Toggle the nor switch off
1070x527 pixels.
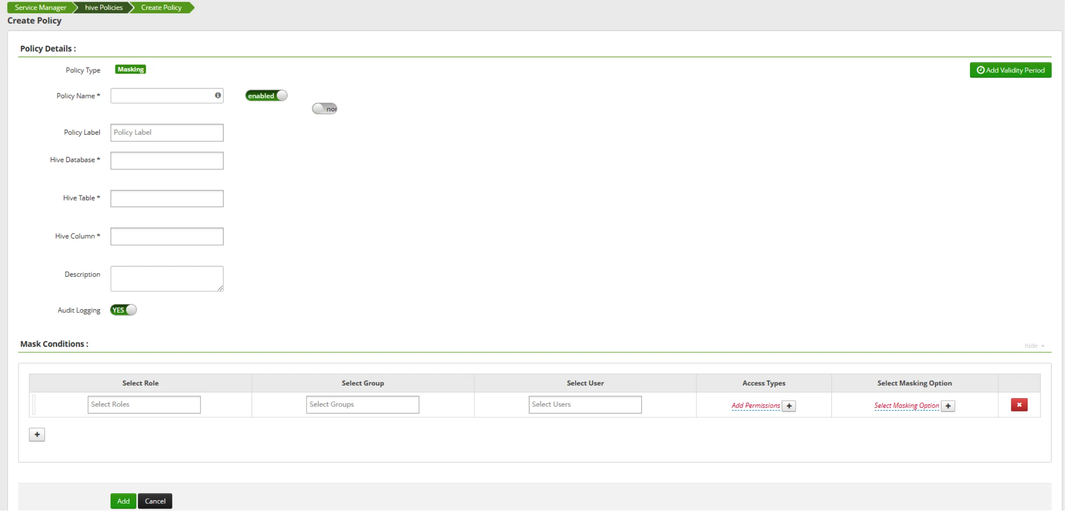324,108
